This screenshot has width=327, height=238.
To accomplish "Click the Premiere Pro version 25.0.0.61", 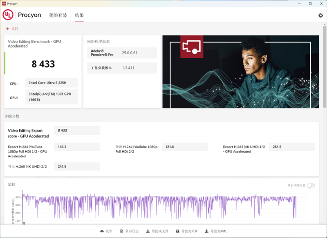I will [x=130, y=53].
